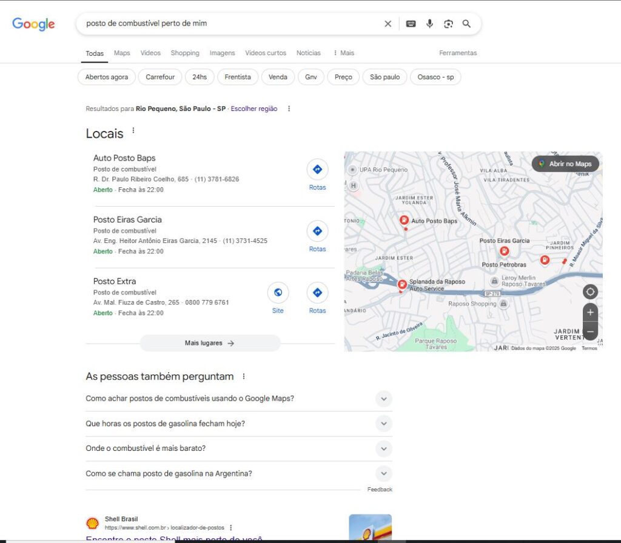The height and width of the screenshot is (543, 621).
Task: Open Shell Brasil result options dots
Action: [231, 528]
